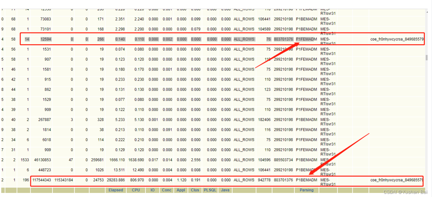
Task: Click plan hash value 885503734
Action: pos(283,160)
